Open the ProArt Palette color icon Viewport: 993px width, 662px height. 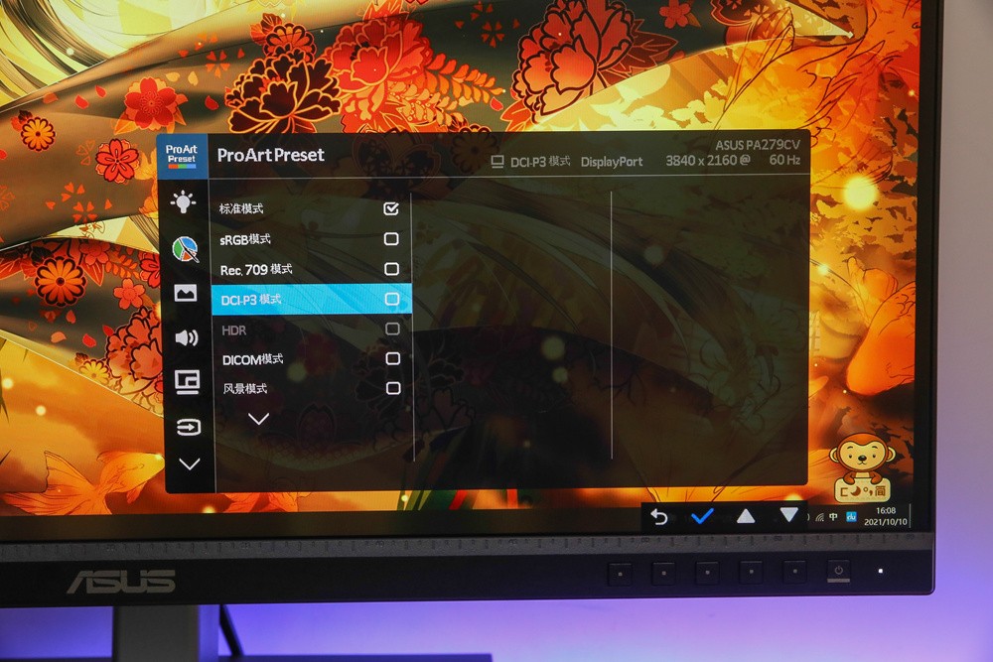185,249
